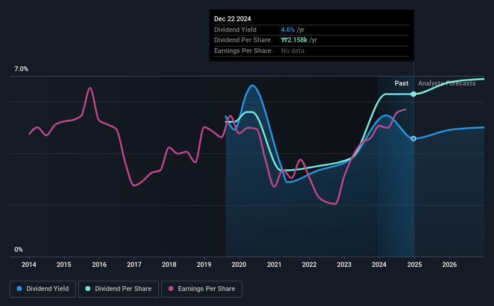The image size is (494, 306).
Task: Click the Dec 22 2024 tooltip date
Action: (x=232, y=19)
